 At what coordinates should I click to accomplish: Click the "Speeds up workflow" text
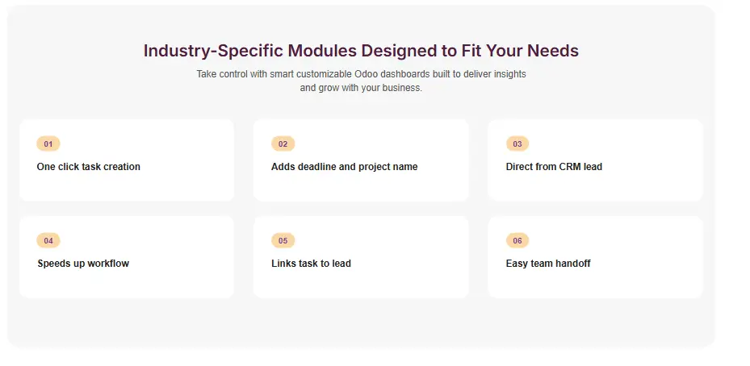click(83, 264)
